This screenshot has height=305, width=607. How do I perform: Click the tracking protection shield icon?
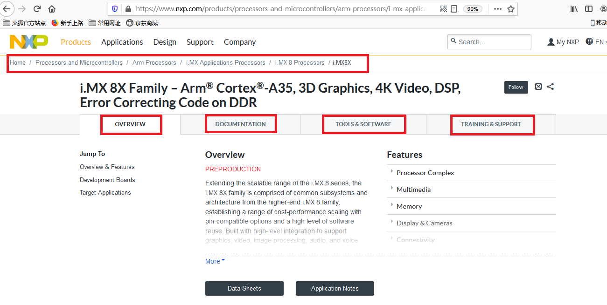pos(115,9)
